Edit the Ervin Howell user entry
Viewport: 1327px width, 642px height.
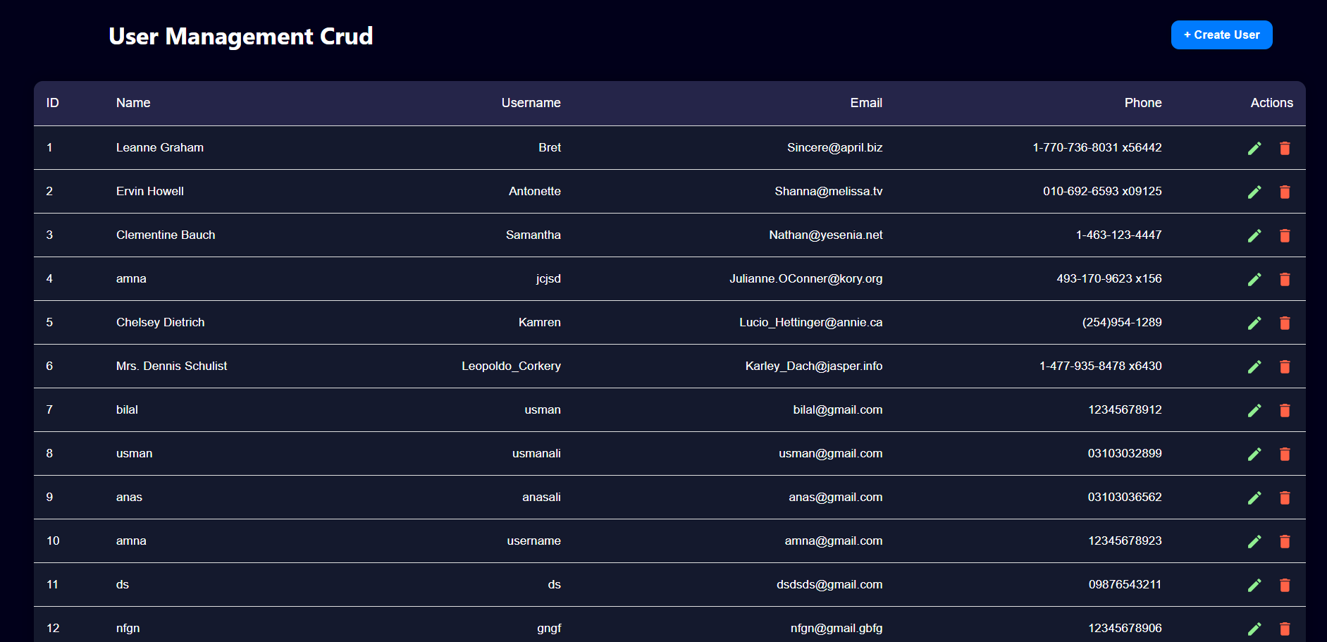[x=1254, y=192]
